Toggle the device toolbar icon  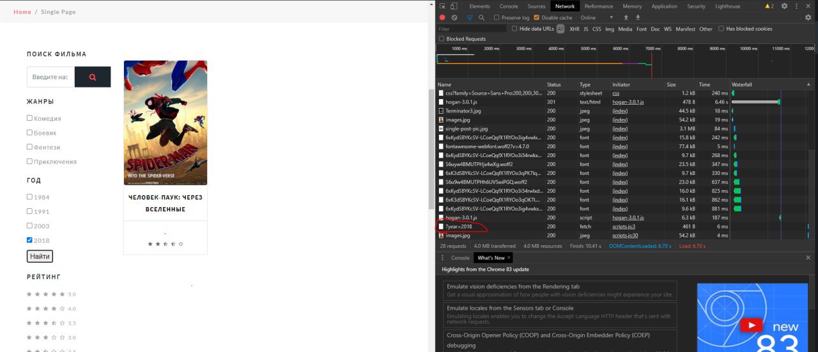(453, 6)
